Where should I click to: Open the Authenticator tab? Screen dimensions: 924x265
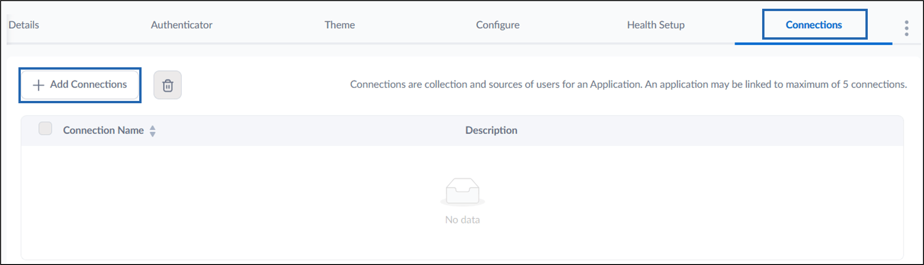point(182,25)
